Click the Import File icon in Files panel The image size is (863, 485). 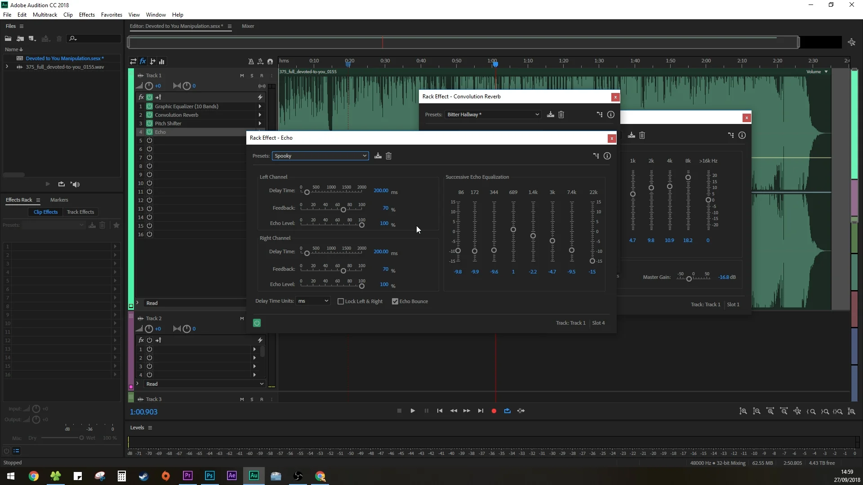(20, 39)
